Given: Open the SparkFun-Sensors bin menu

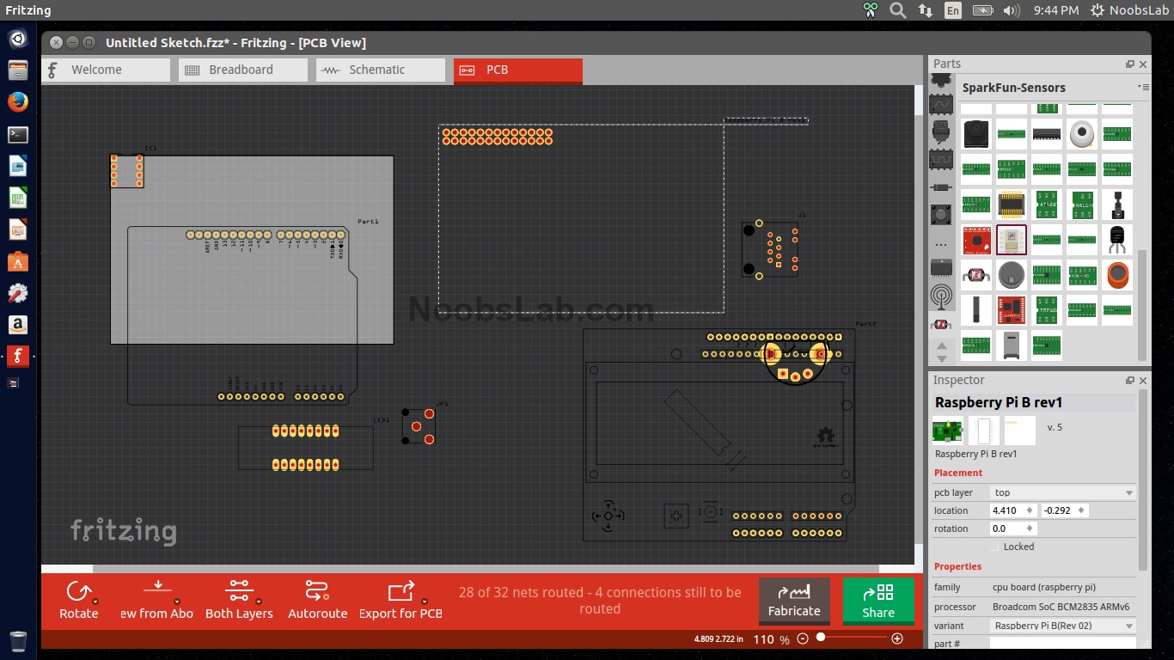Looking at the screenshot, I should [x=1143, y=87].
